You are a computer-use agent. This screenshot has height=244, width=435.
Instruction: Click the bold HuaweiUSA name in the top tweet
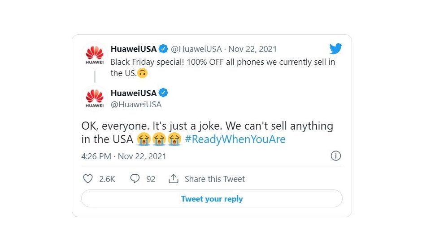pyautogui.click(x=134, y=49)
